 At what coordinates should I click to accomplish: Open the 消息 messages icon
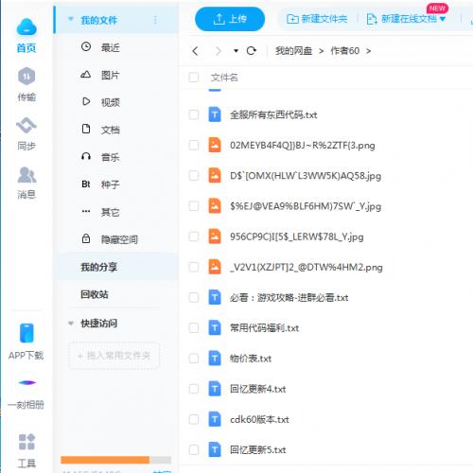26,175
